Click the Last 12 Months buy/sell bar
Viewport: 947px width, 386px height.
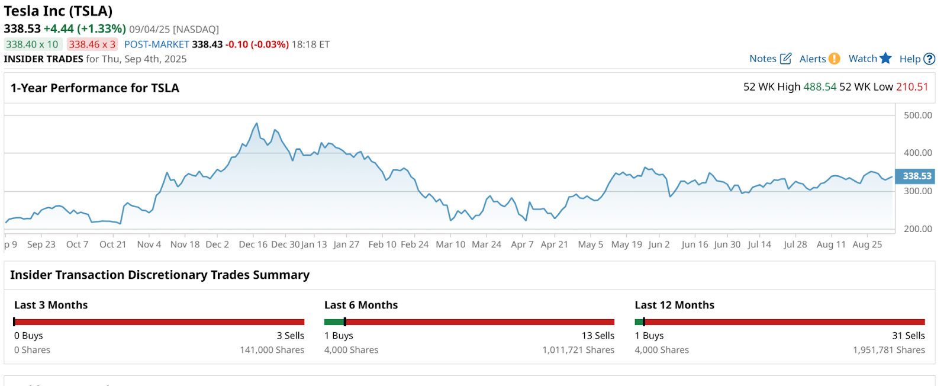click(x=779, y=322)
